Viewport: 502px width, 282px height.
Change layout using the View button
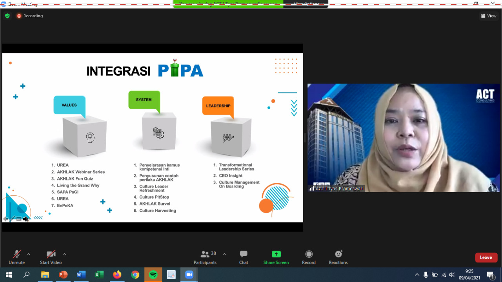pyautogui.click(x=489, y=16)
